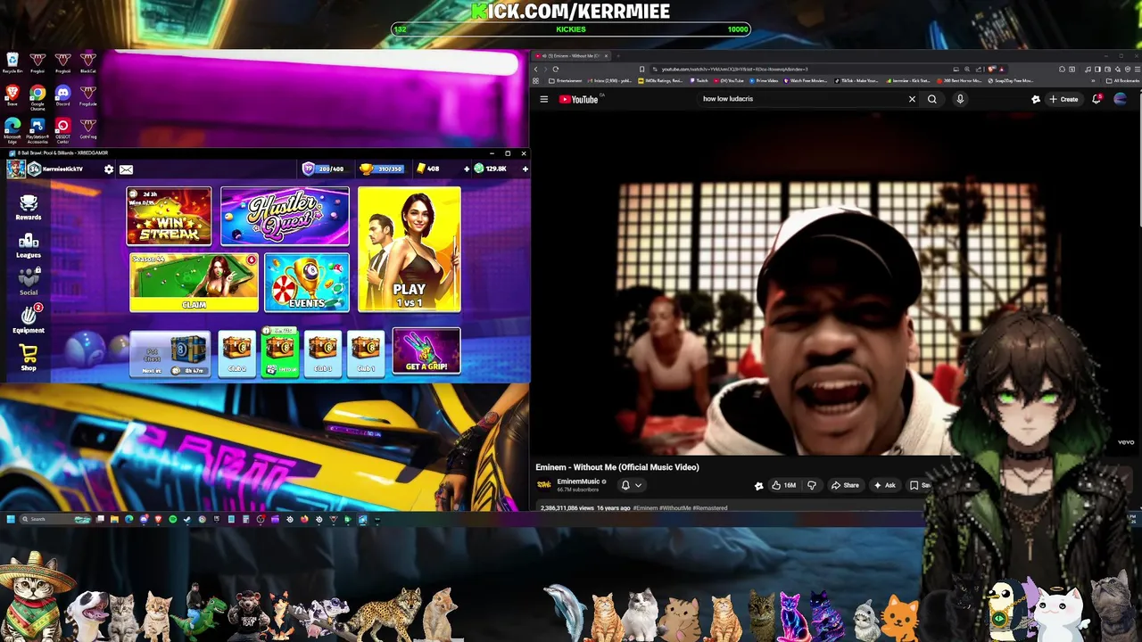Open the Club 3 chest slot
This screenshot has width=1142, height=642.
point(323,354)
